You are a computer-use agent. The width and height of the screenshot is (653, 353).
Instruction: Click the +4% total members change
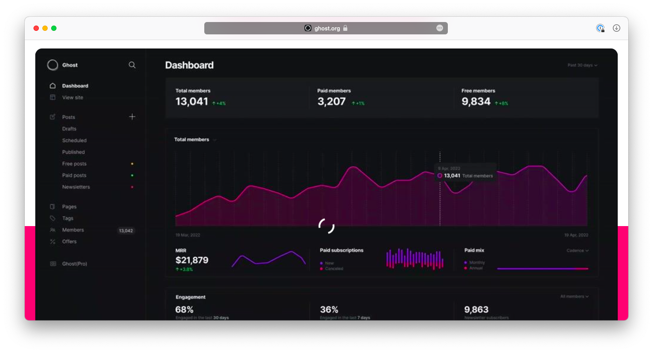(x=219, y=104)
